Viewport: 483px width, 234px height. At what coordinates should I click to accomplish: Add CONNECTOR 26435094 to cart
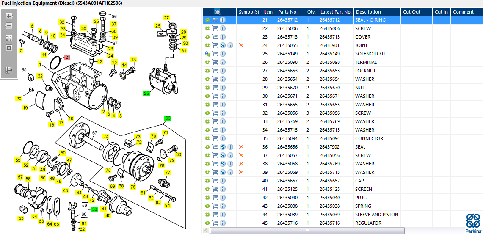tap(215, 138)
